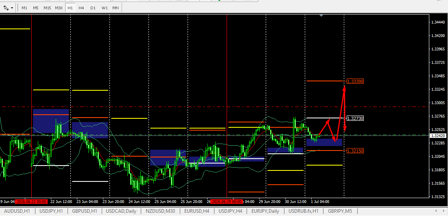Click the chart shift triangle marker
This screenshot has width=448, height=216.
tap(321, 15)
